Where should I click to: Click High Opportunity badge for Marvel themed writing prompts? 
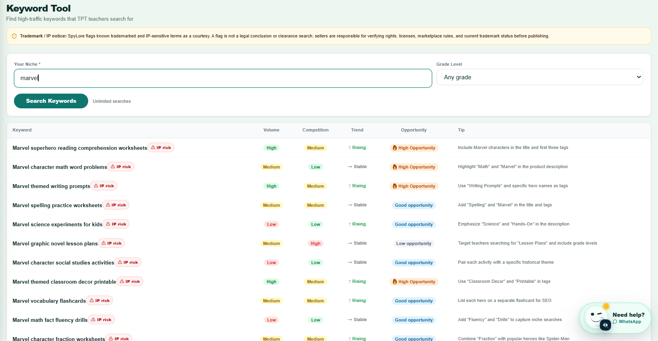[x=414, y=186]
